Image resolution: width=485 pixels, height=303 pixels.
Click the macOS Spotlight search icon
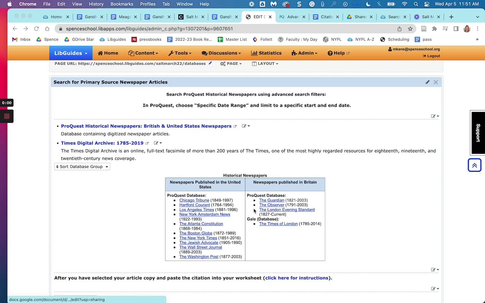(416, 4)
